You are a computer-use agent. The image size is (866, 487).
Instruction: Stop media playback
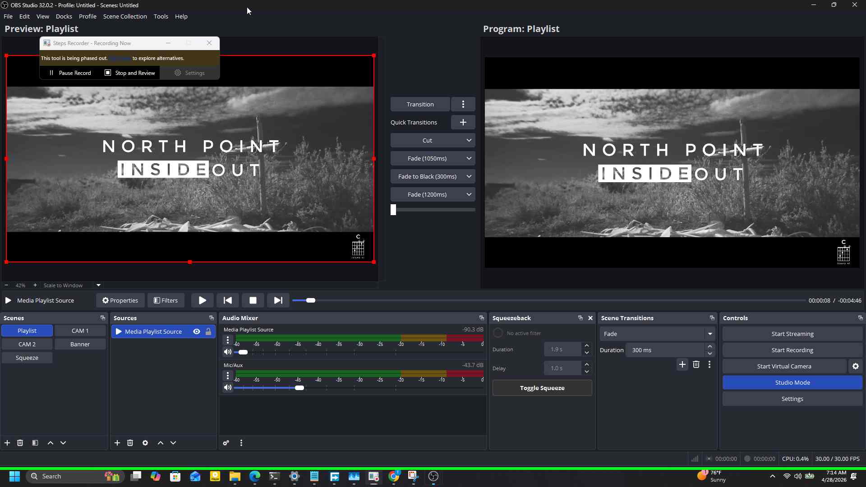click(253, 300)
